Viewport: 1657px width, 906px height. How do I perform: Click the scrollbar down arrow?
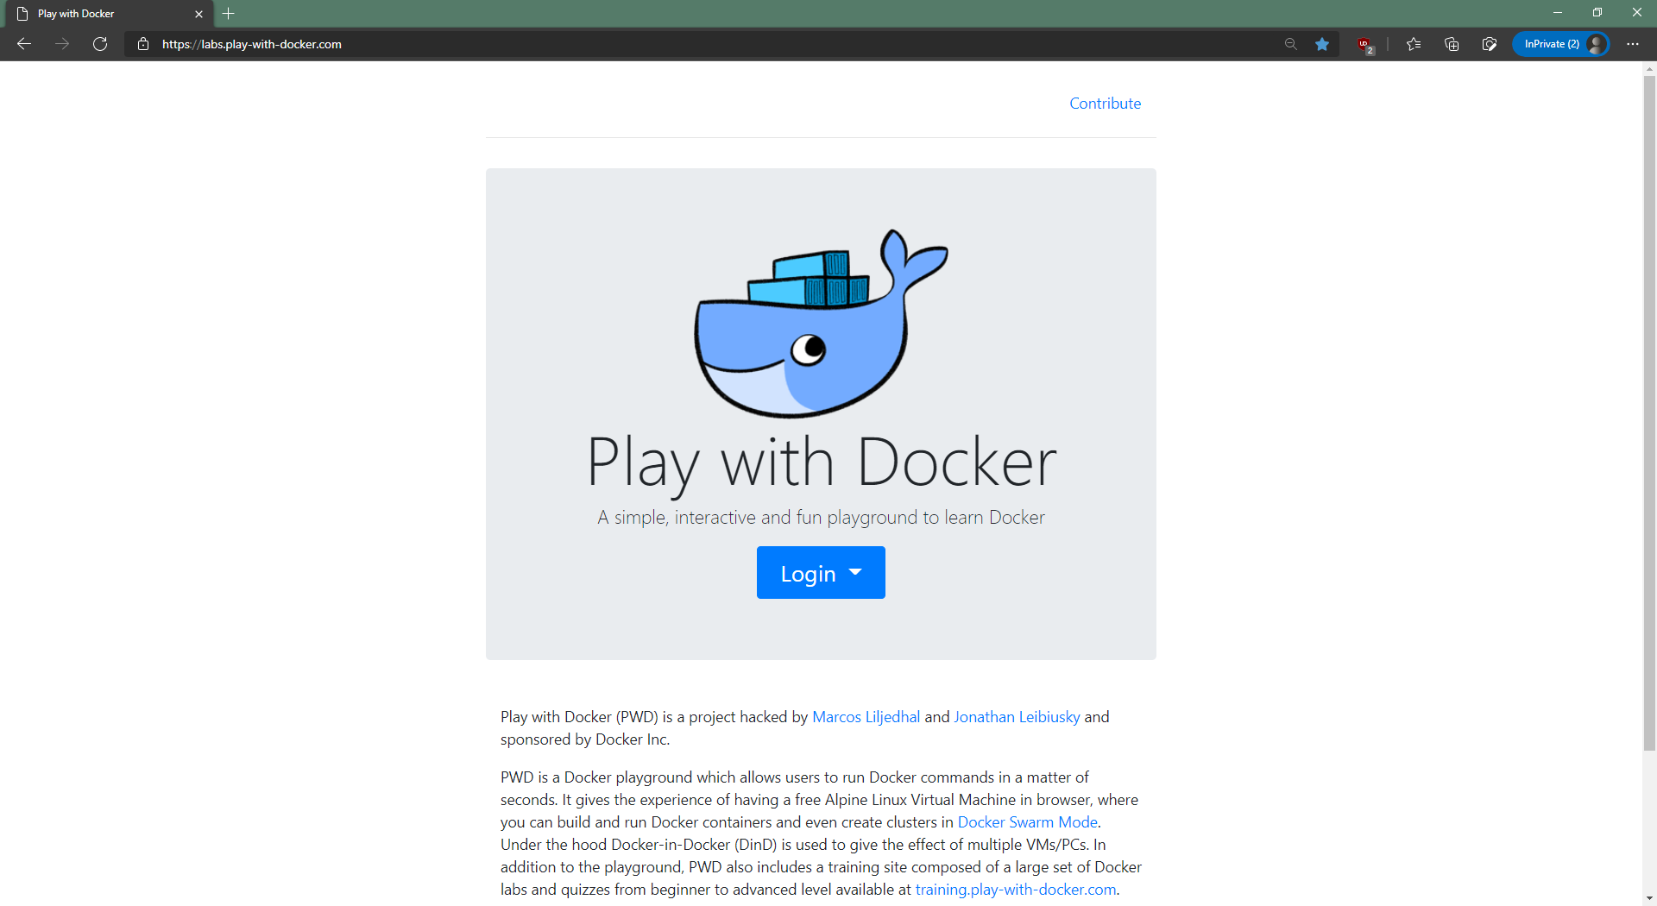pos(1649,898)
